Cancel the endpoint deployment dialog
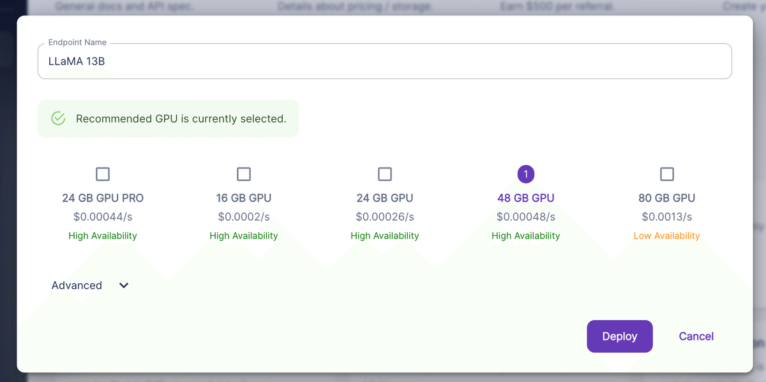Screen dimensions: 766x382 tap(696, 336)
